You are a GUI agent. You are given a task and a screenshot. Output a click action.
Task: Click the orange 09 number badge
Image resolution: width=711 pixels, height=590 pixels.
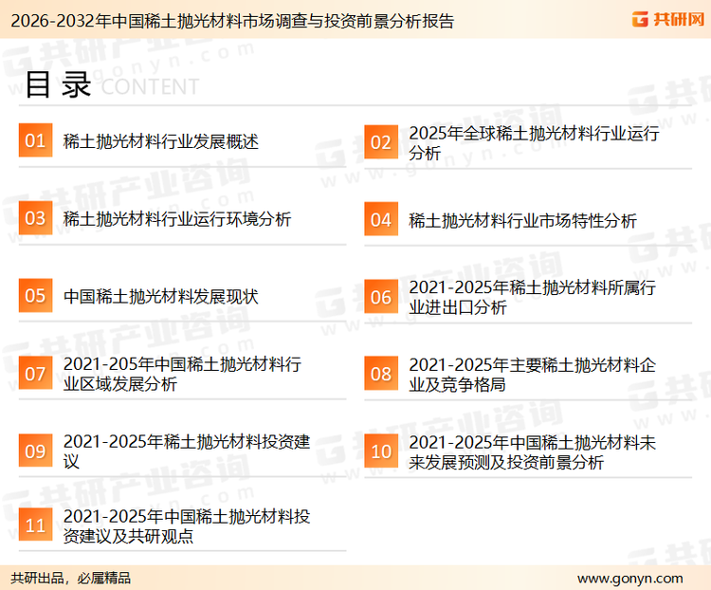35,451
